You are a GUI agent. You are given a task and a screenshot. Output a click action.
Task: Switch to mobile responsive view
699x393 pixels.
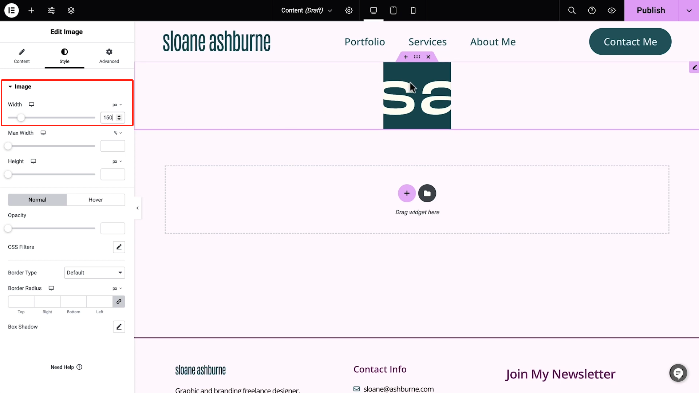413,11
